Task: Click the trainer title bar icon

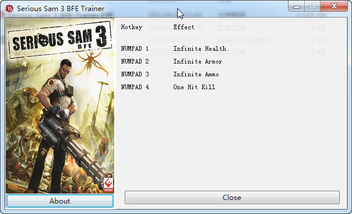Action: (9, 9)
